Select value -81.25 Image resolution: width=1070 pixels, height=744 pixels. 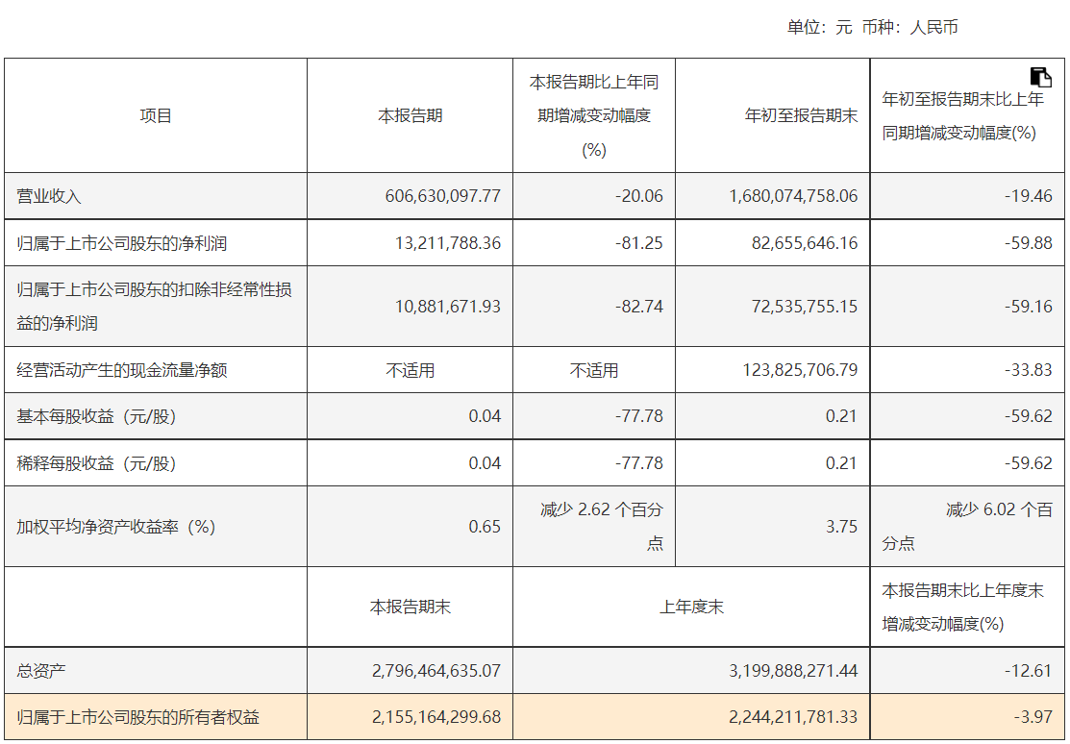638,244
